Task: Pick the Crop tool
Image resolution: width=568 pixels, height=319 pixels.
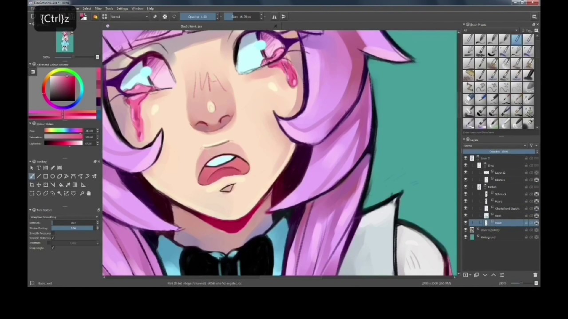Action: [x=32, y=185]
